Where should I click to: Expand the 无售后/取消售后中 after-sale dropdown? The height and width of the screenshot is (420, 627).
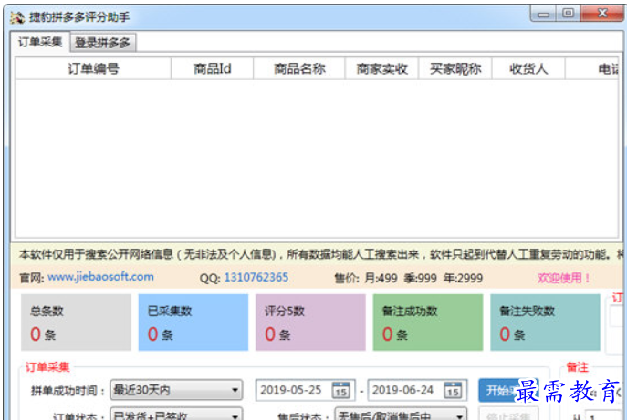401,414
